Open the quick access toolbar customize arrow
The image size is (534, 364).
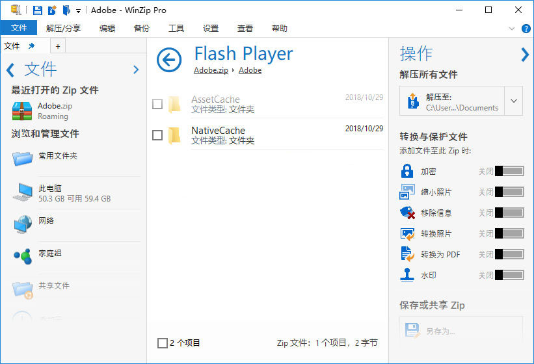78,11
